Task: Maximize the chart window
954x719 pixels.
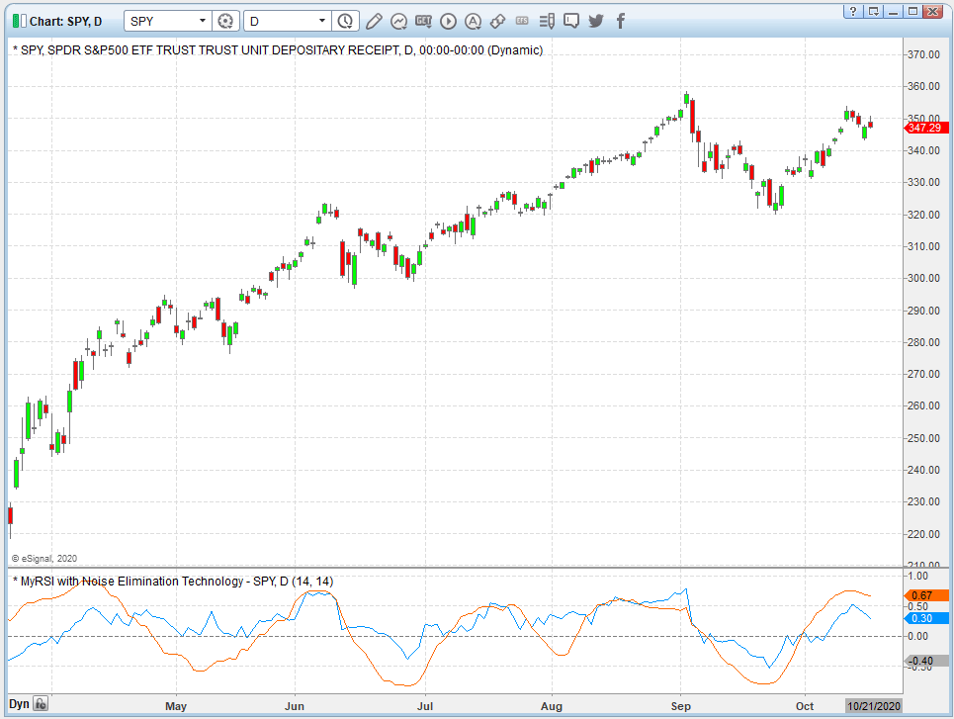Action: point(912,11)
